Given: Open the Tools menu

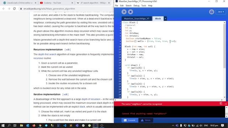Looking at the screenshot, I should coord(144,6).
